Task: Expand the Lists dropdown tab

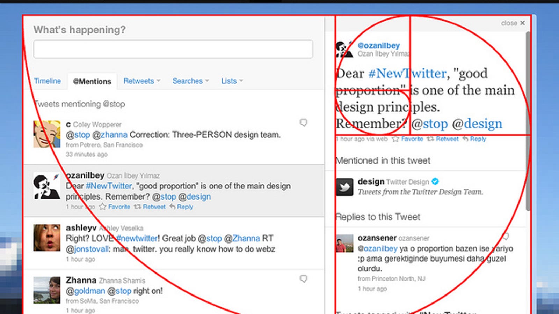Action: 232,81
